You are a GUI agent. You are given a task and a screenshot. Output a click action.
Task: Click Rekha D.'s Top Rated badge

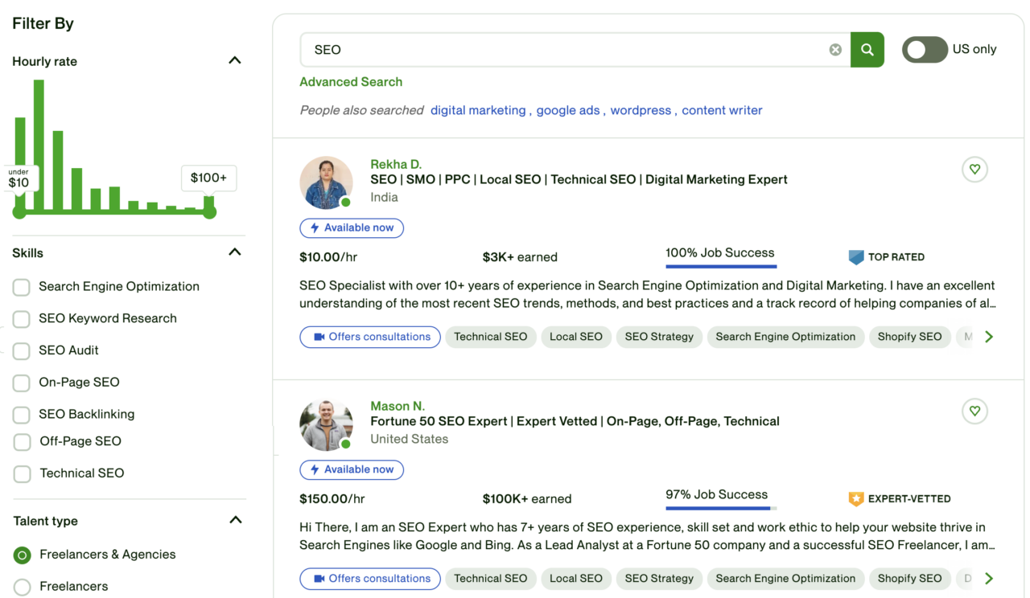887,257
